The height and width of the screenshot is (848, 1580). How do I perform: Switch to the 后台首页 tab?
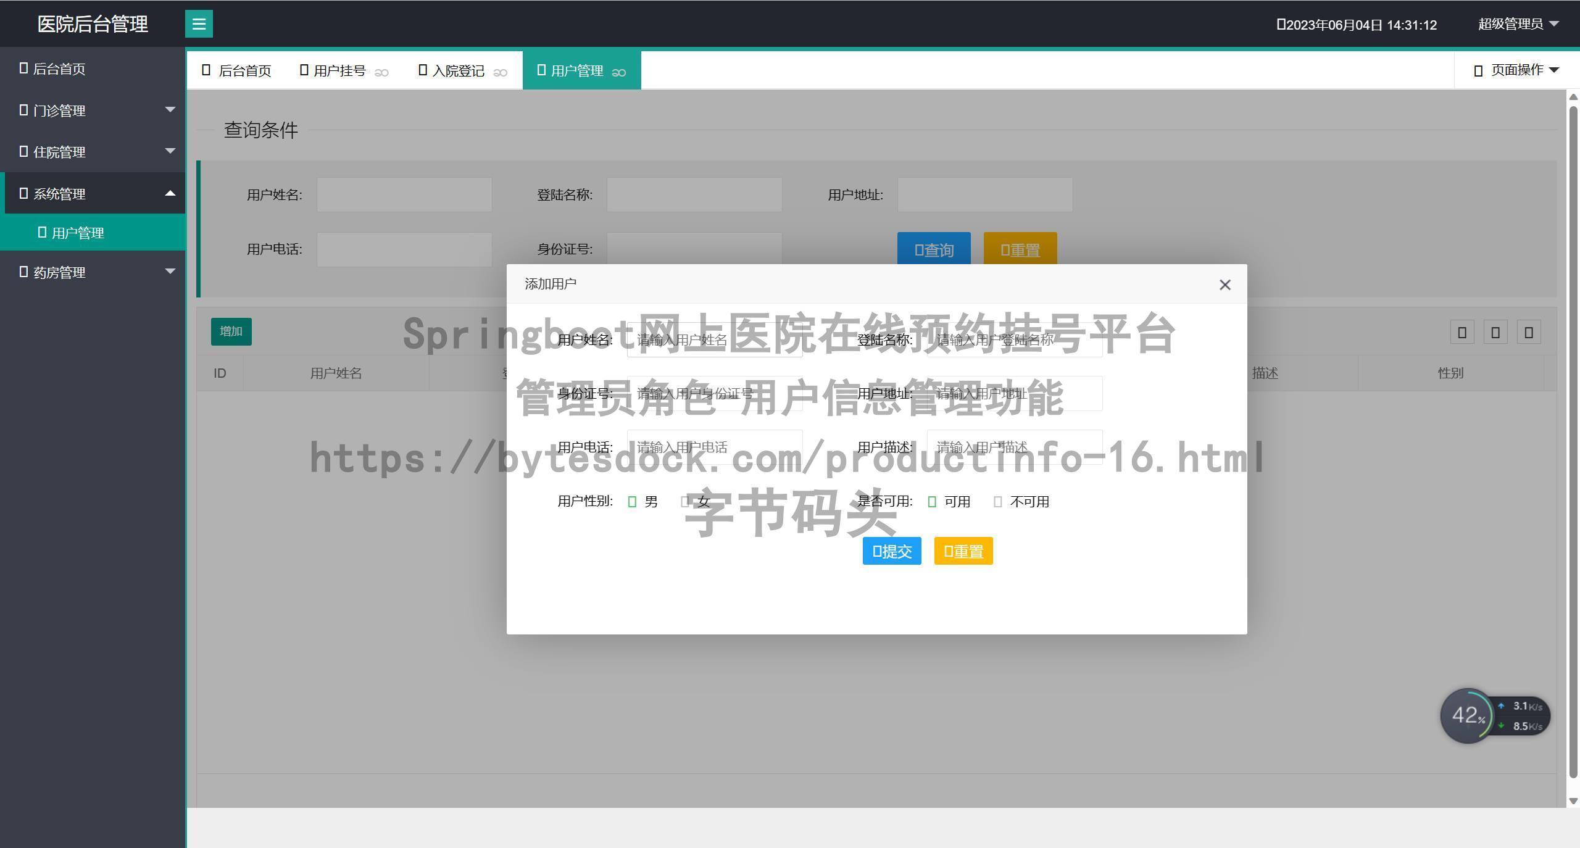[237, 71]
